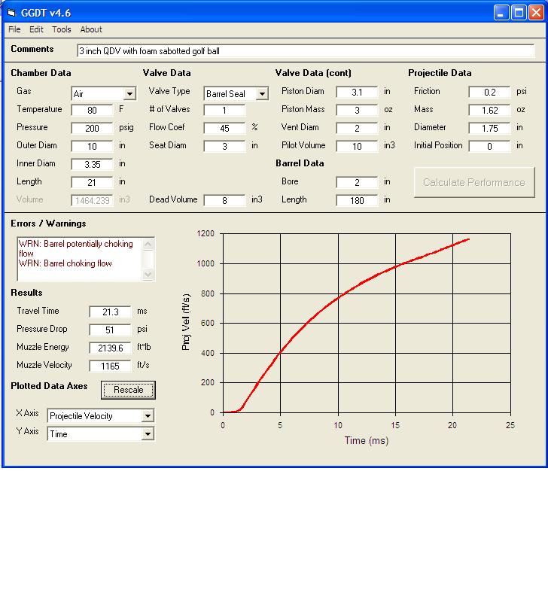
Task: Select the projectile Mass input field
Action: click(489, 110)
